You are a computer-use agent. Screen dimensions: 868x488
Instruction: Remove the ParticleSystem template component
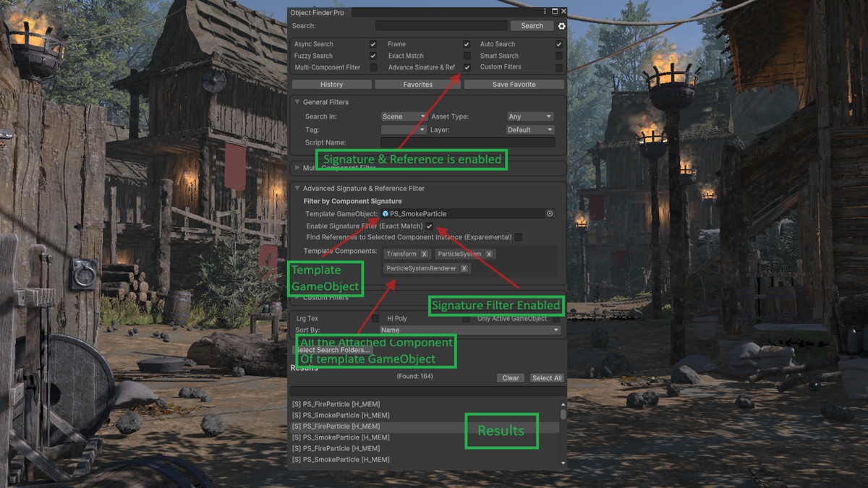click(x=488, y=254)
